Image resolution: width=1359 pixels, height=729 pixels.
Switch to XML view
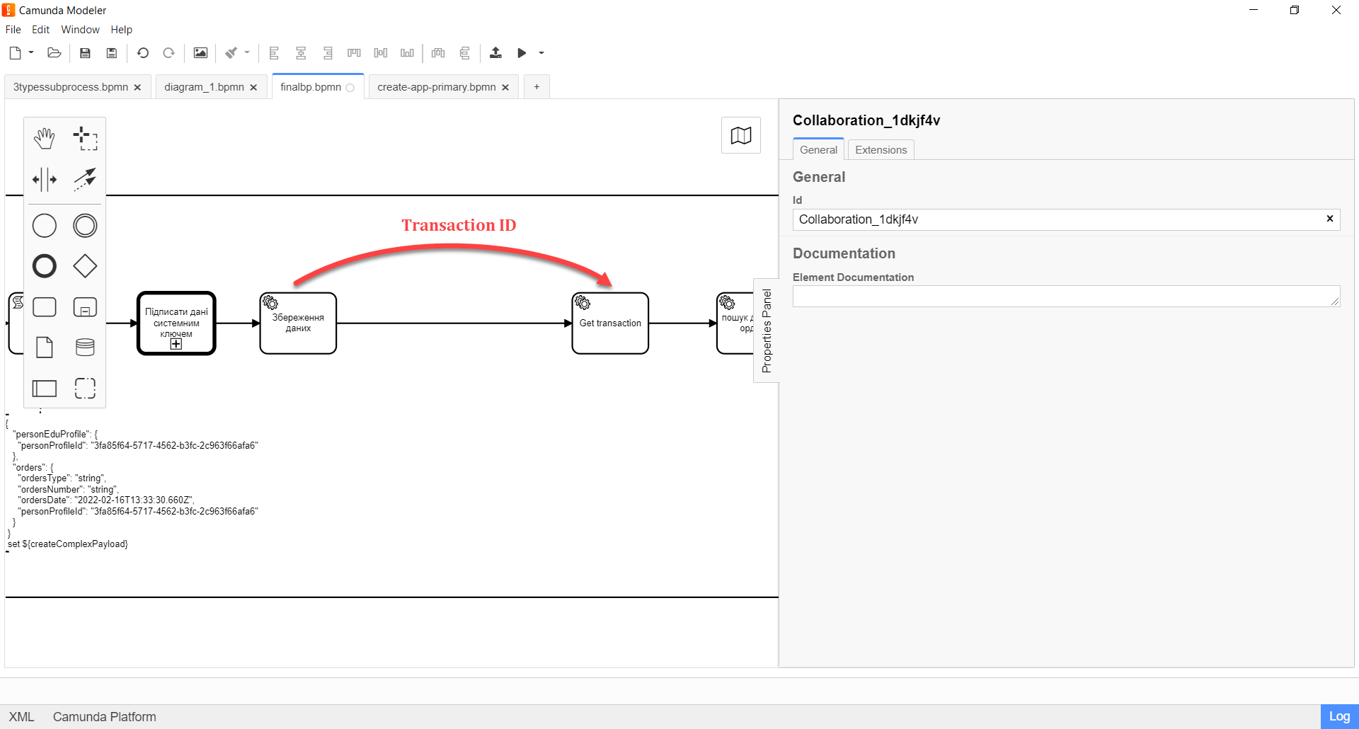(x=21, y=717)
